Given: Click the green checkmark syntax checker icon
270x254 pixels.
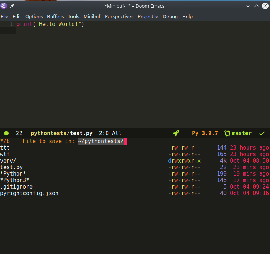Looking at the screenshot, I should [x=262, y=133].
